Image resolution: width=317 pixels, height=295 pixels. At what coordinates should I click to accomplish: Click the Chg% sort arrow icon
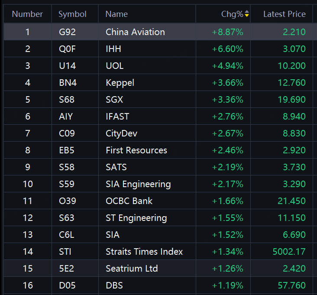(247, 14)
